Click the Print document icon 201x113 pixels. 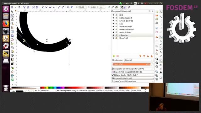157,23
